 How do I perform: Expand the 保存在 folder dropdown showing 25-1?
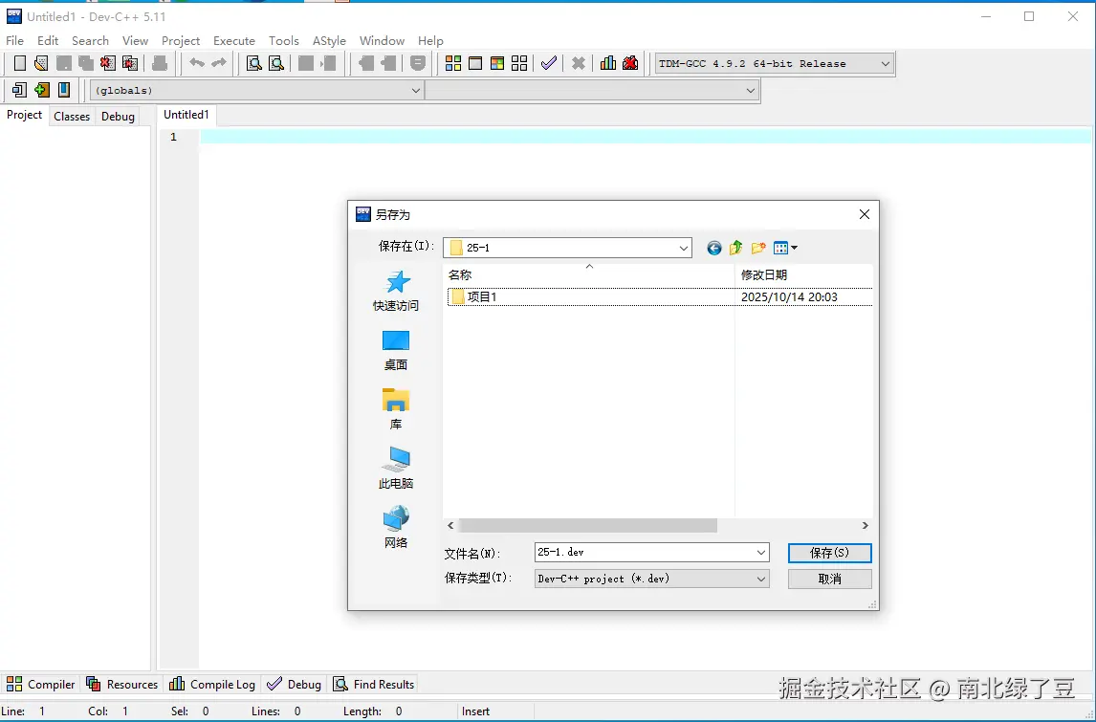(x=684, y=248)
